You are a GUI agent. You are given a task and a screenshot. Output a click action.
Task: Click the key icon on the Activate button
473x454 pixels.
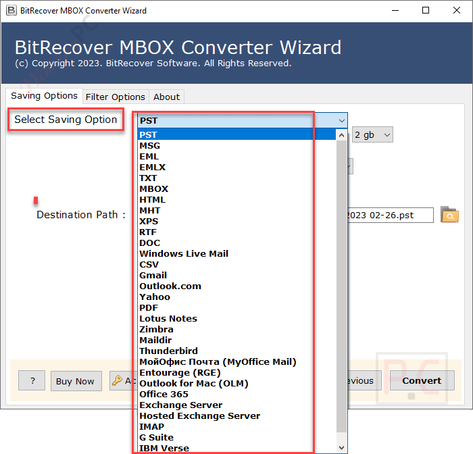[x=117, y=380]
